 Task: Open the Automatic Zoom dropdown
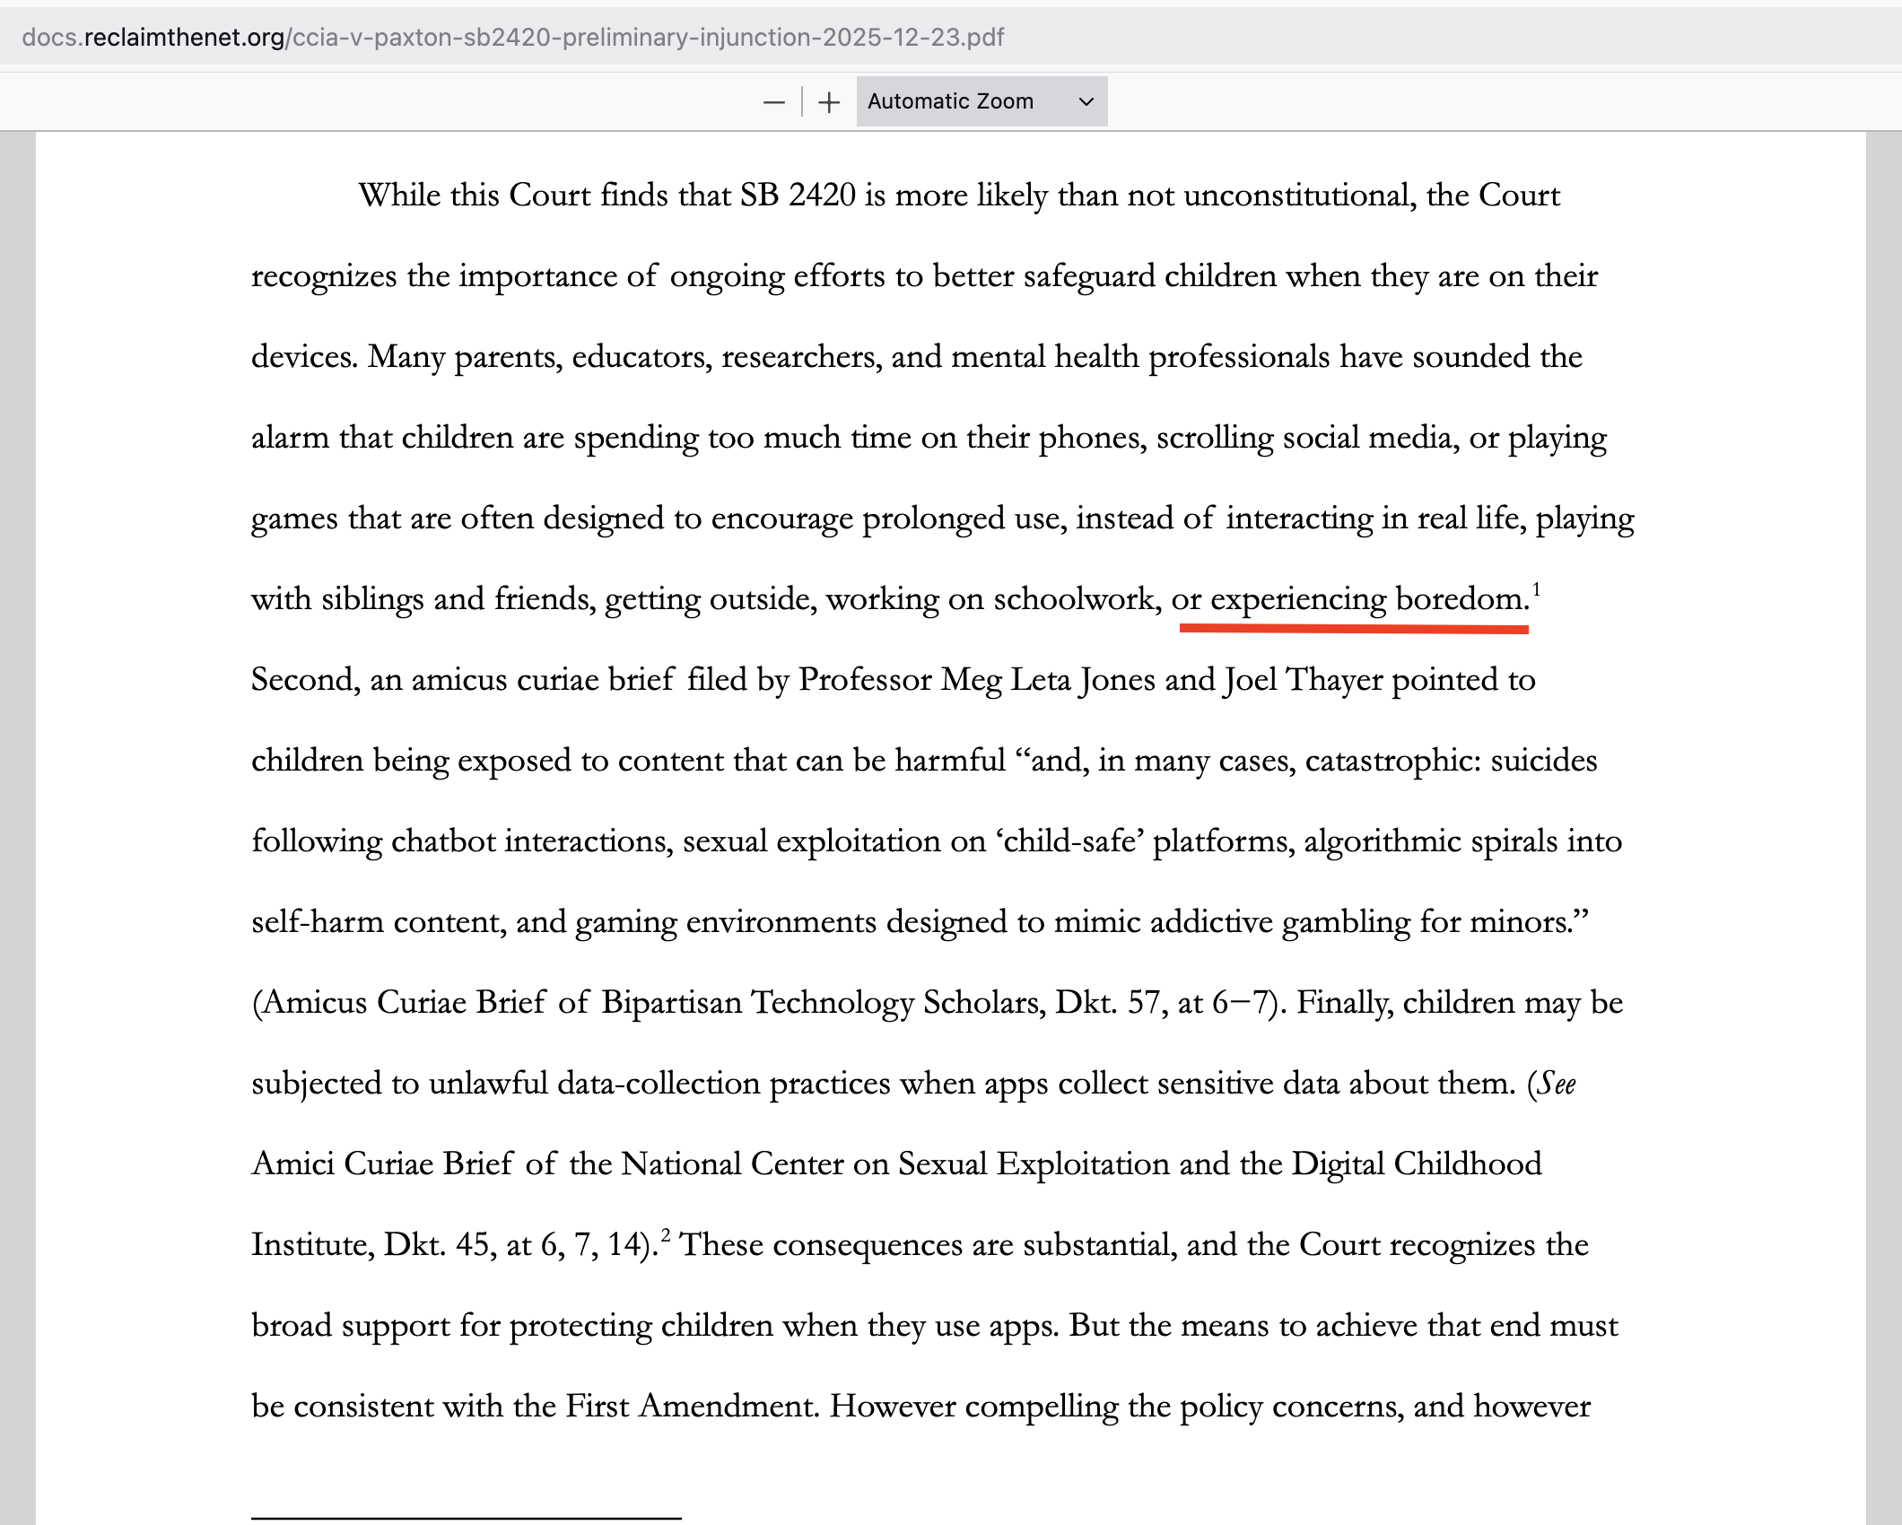coord(982,101)
